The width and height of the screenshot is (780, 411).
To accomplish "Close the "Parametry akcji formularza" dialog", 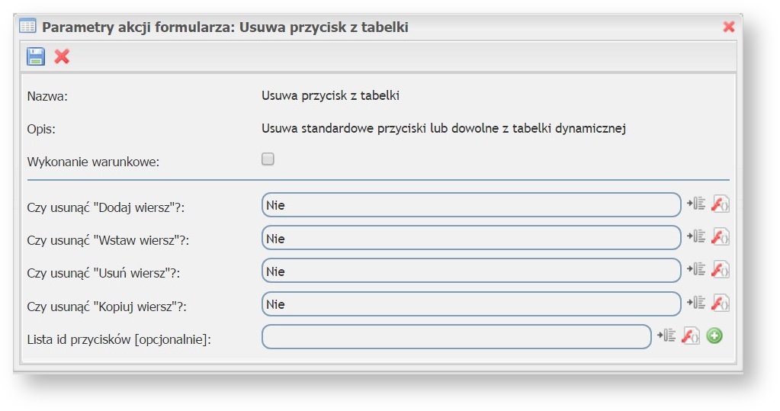I will 729,27.
